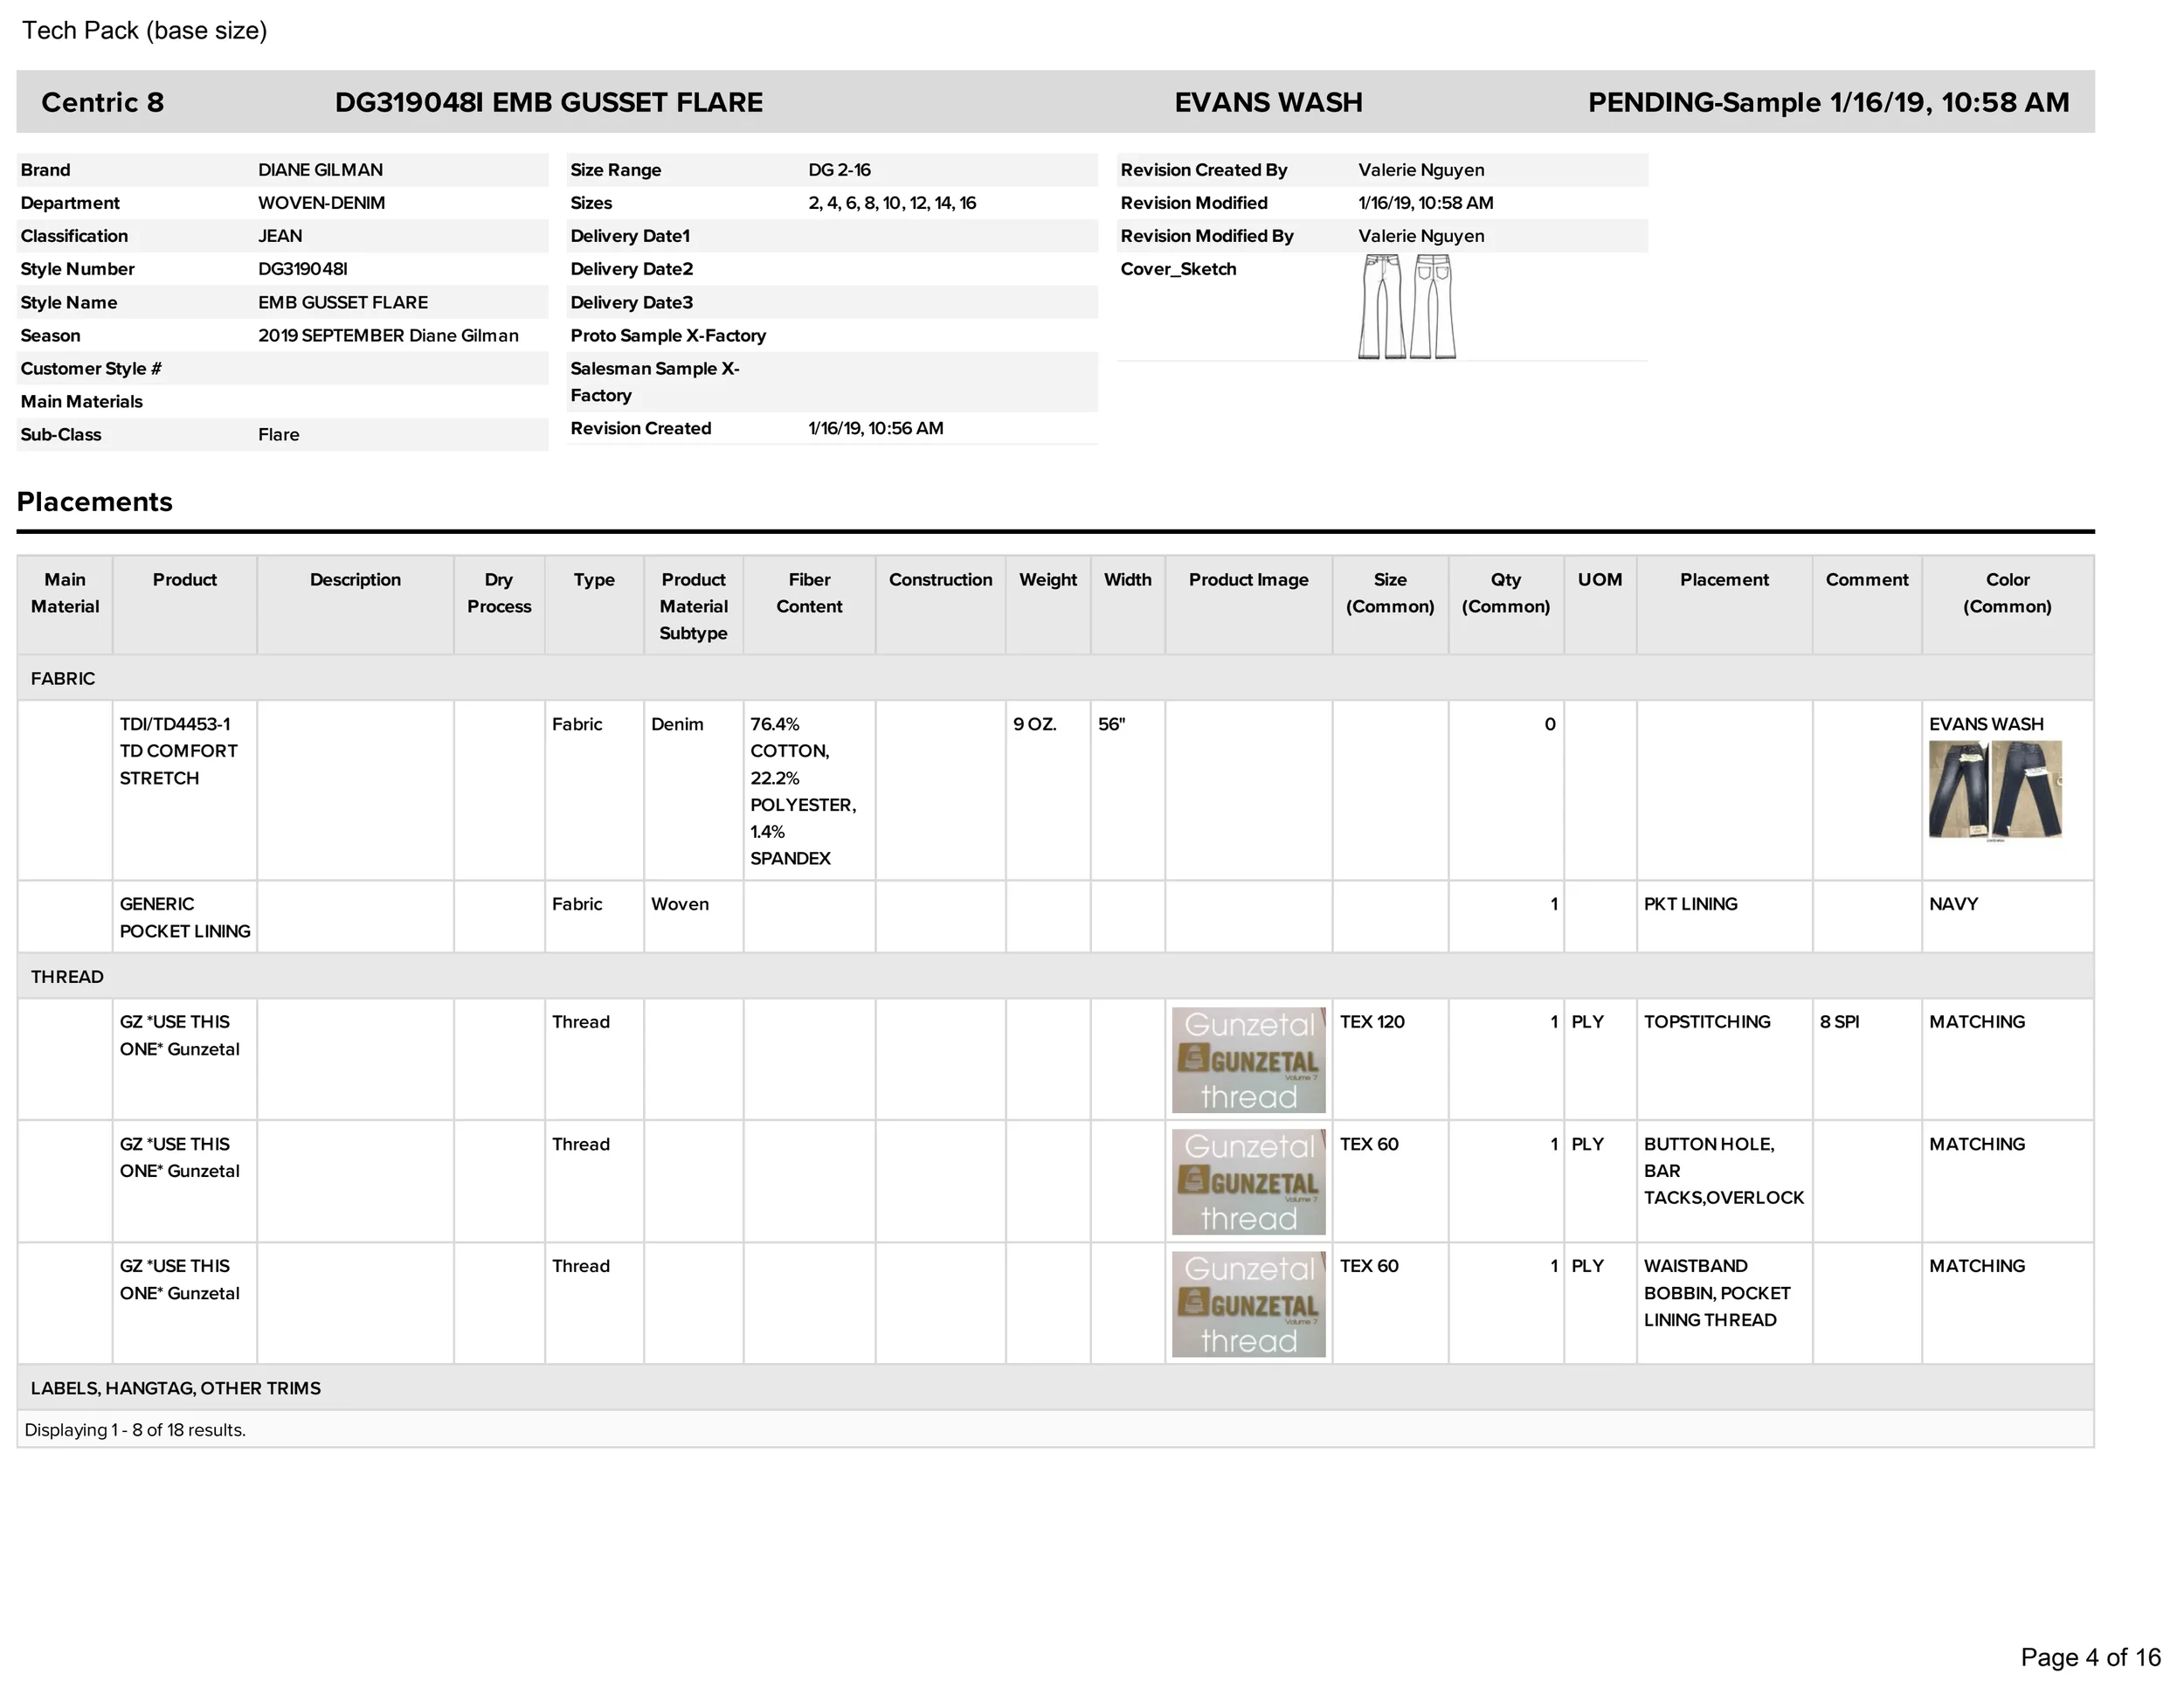Image resolution: width=2184 pixels, height=1688 pixels.
Task: Open the EVANS WASH jeans photo thumbnail
Action: click(x=1995, y=790)
